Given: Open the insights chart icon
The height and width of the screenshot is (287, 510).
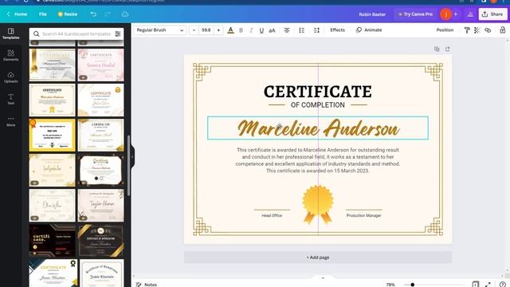Looking at the screenshot, I should [x=470, y=14].
